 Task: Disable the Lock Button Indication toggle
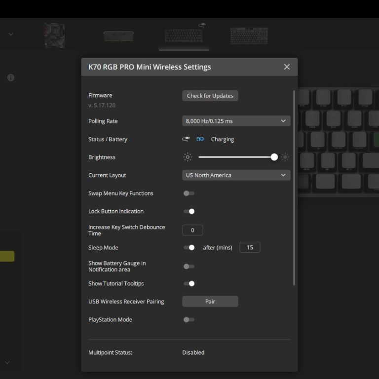point(189,211)
